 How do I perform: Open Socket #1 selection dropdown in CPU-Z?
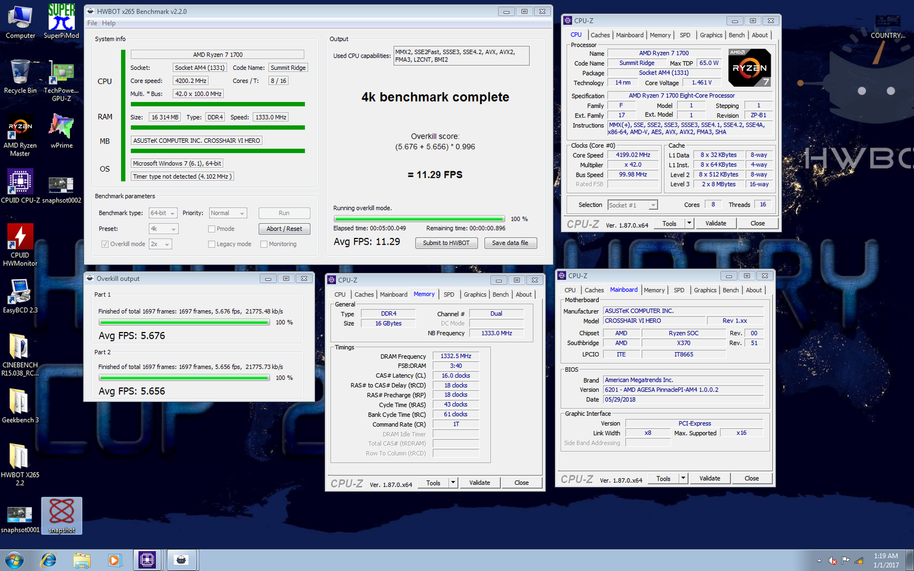(632, 205)
